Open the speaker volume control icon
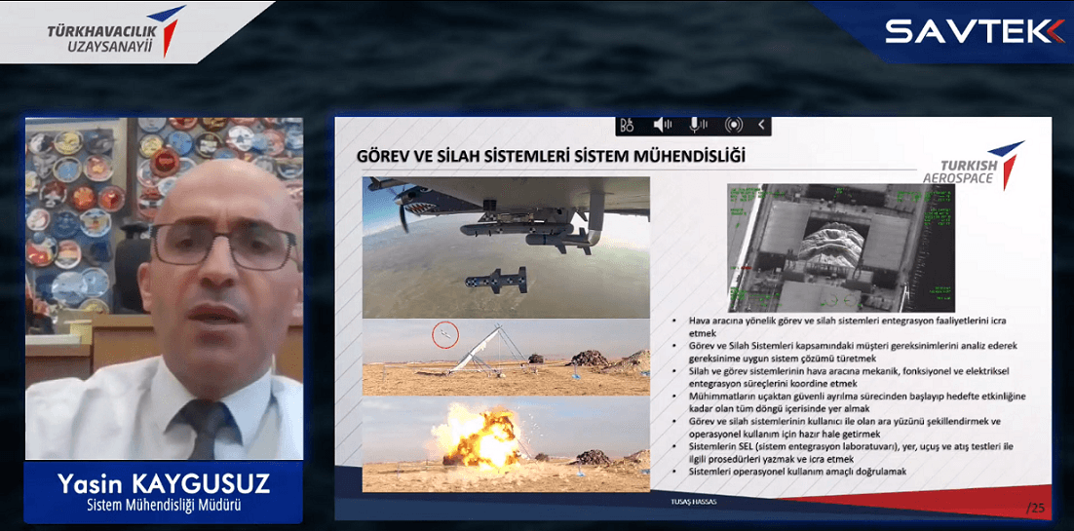 tap(663, 126)
